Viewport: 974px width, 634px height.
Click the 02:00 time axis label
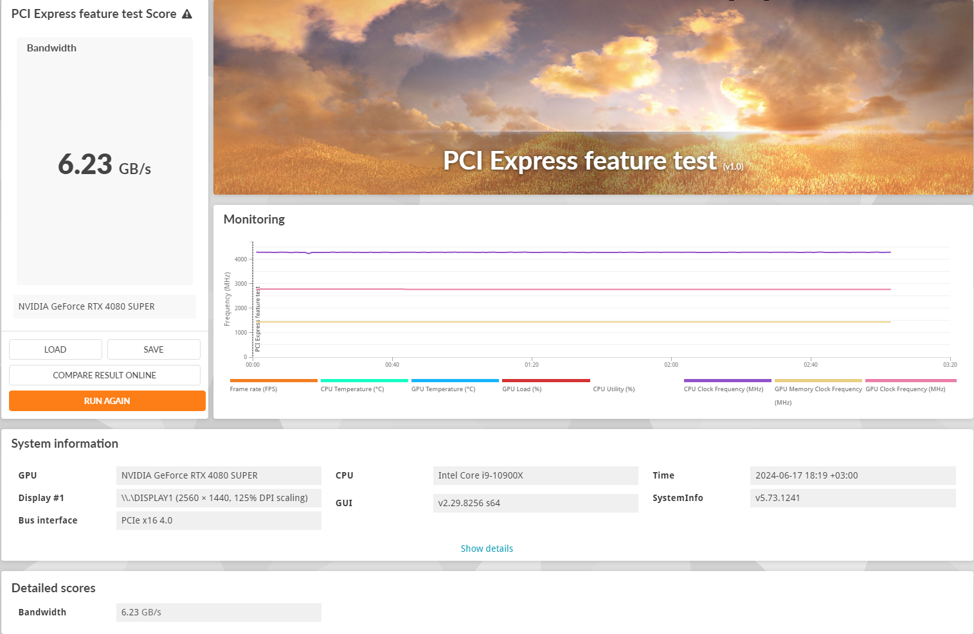coord(671,365)
